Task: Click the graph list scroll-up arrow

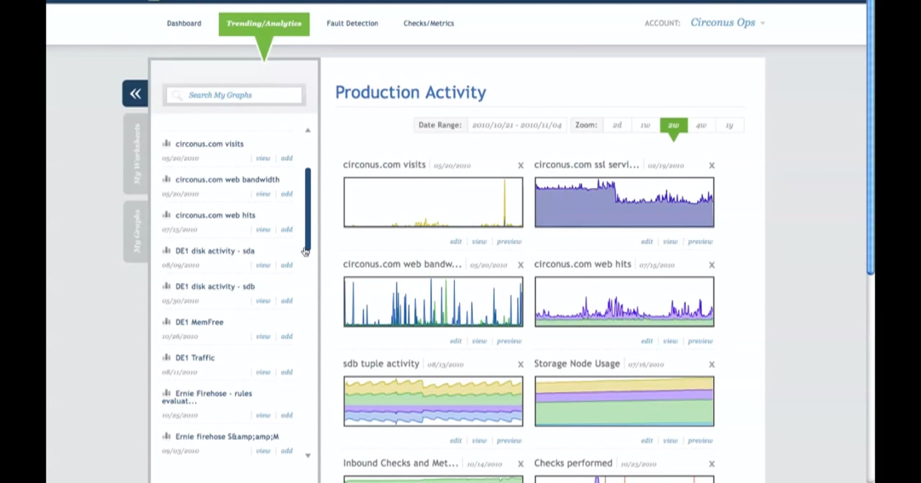Action: [x=308, y=130]
